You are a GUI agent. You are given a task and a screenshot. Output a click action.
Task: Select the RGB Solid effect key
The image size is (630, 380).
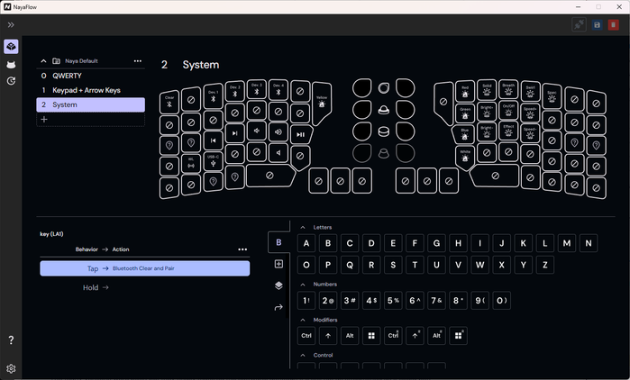click(487, 90)
